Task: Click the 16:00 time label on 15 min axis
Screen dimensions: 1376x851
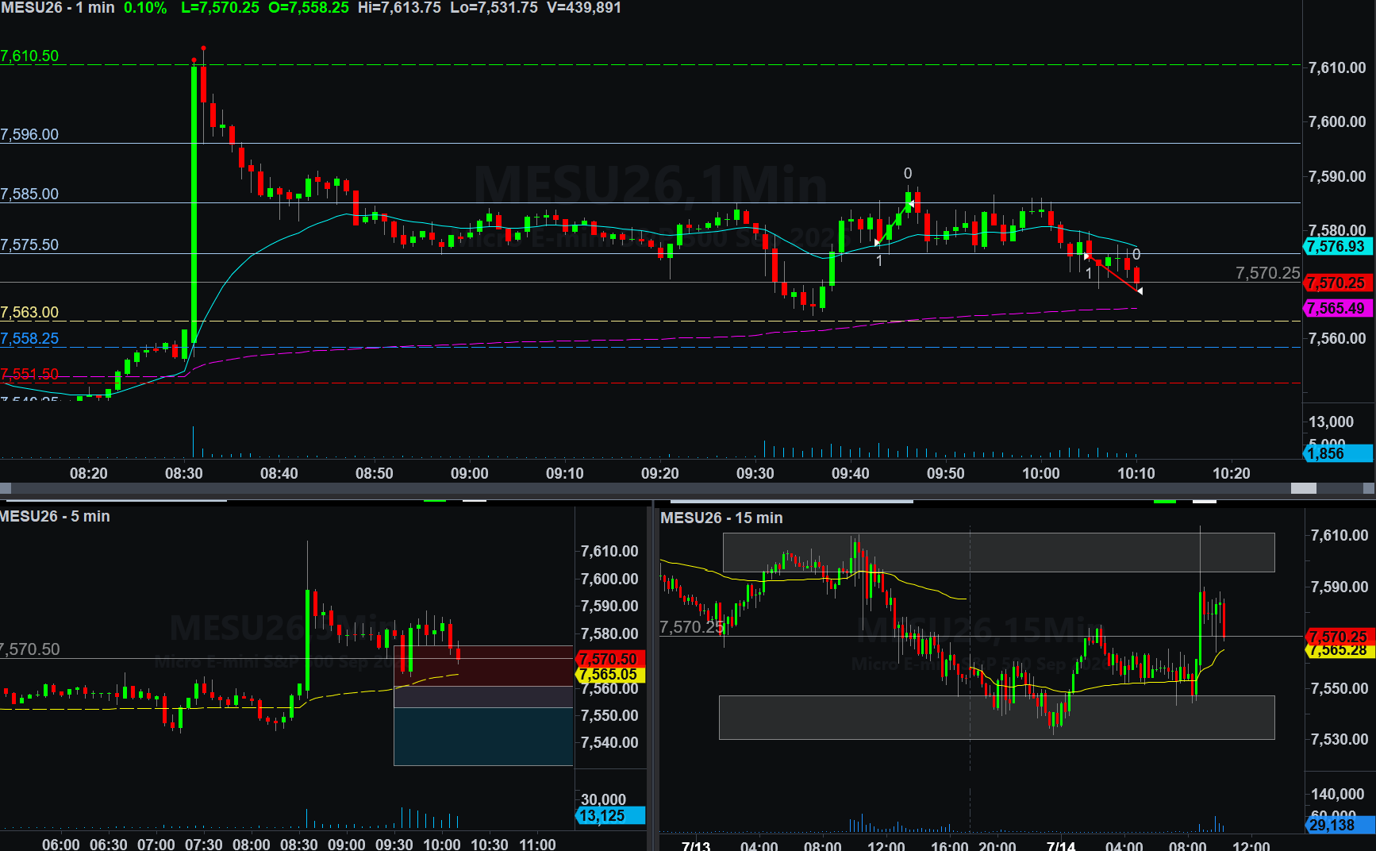Action: coord(950,845)
